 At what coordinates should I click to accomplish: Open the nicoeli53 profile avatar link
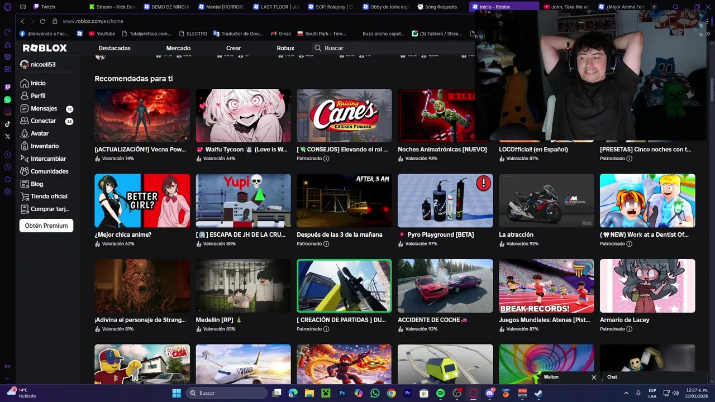24,64
